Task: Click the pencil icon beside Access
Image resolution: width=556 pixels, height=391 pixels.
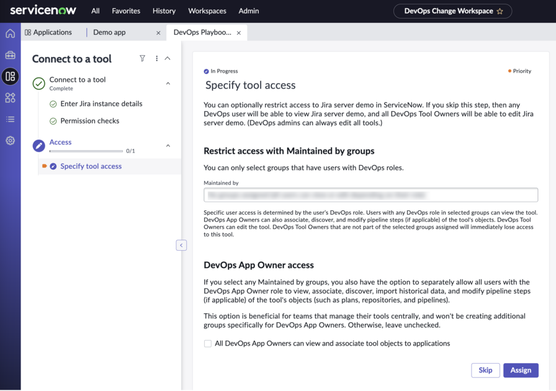Action: 38,145
